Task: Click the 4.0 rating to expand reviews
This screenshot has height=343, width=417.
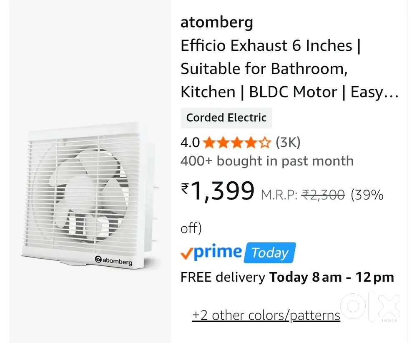Action: tap(189, 142)
